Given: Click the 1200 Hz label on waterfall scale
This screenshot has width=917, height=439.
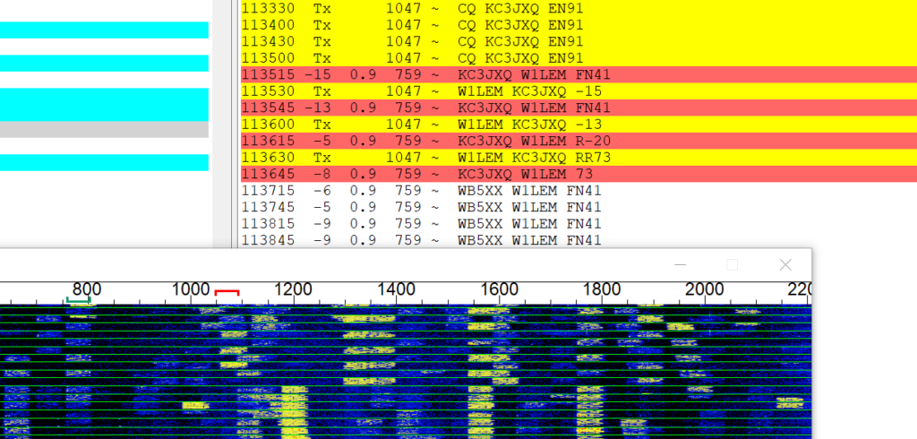Looking at the screenshot, I should point(293,289).
